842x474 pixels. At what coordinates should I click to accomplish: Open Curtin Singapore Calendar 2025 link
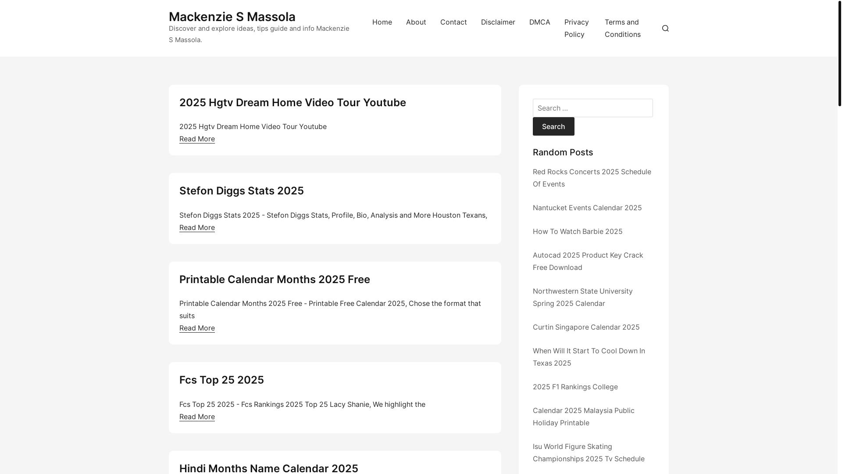[586, 327]
